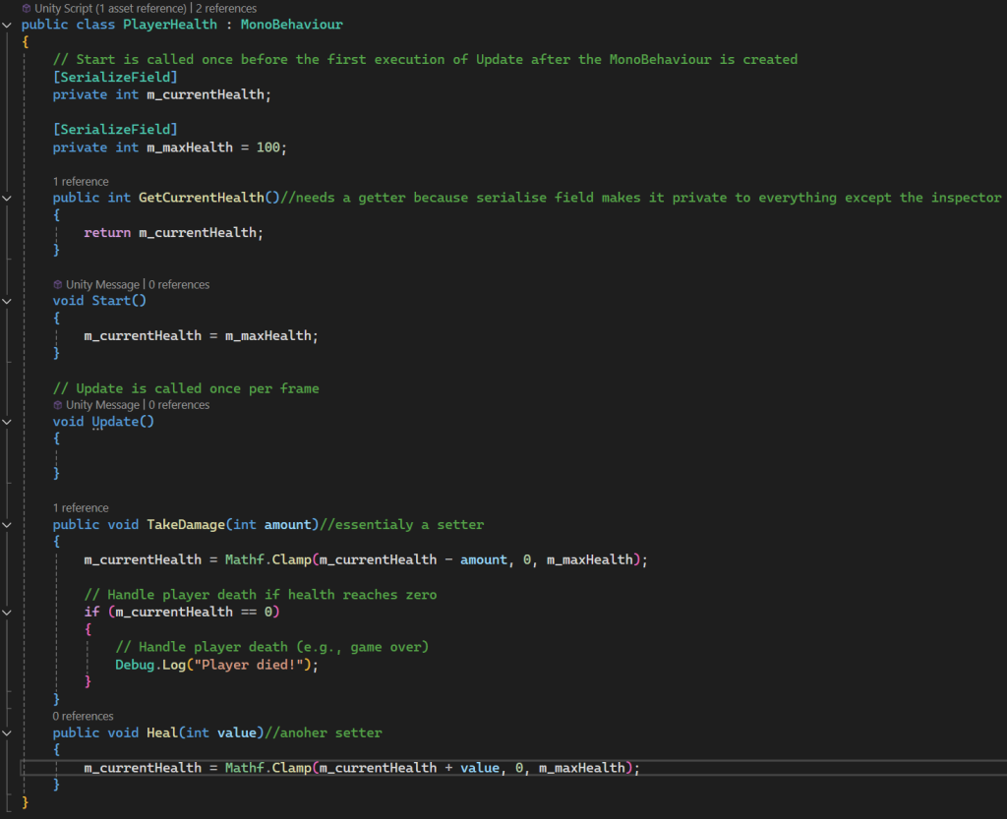Open '0 references' CodeLens above Update
The width and height of the screenshot is (1007, 819).
pyautogui.click(x=179, y=405)
